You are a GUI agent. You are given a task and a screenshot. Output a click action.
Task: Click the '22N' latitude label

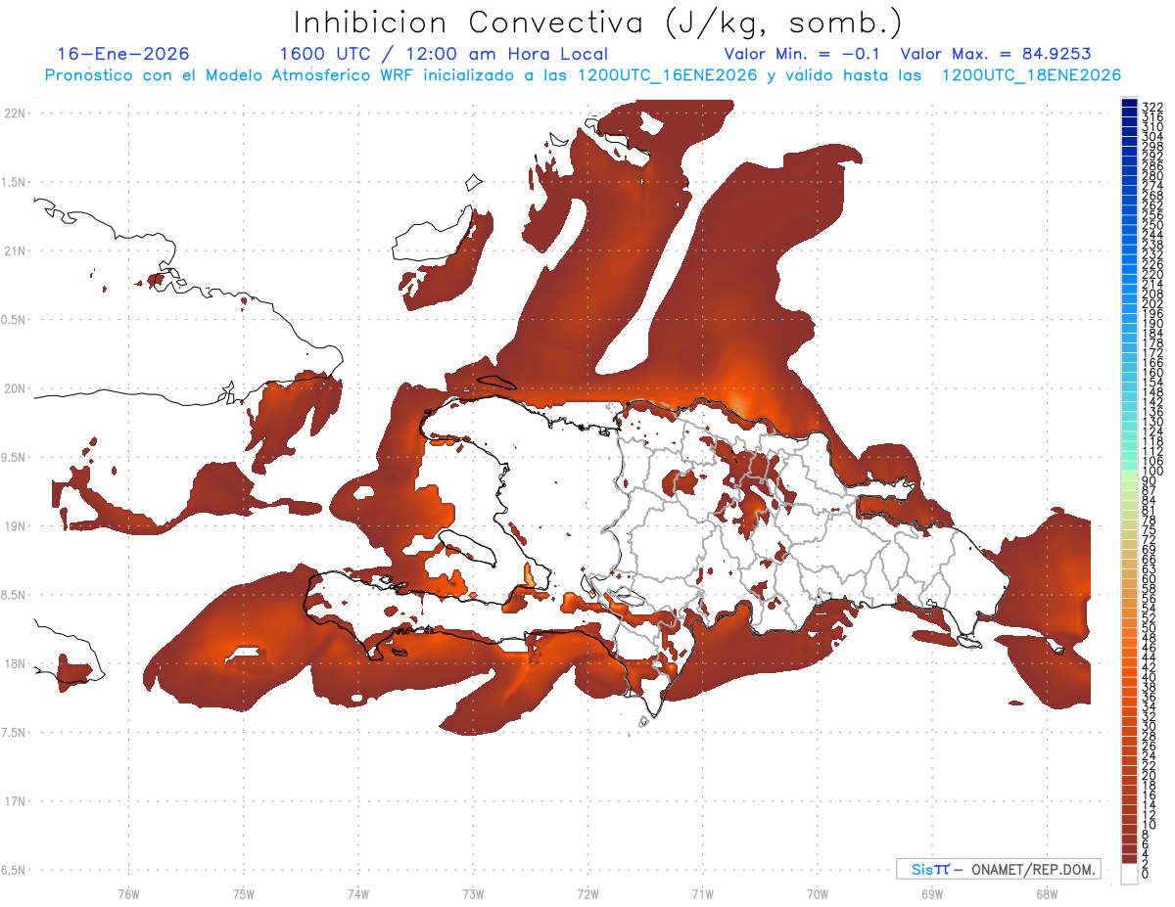[15, 113]
